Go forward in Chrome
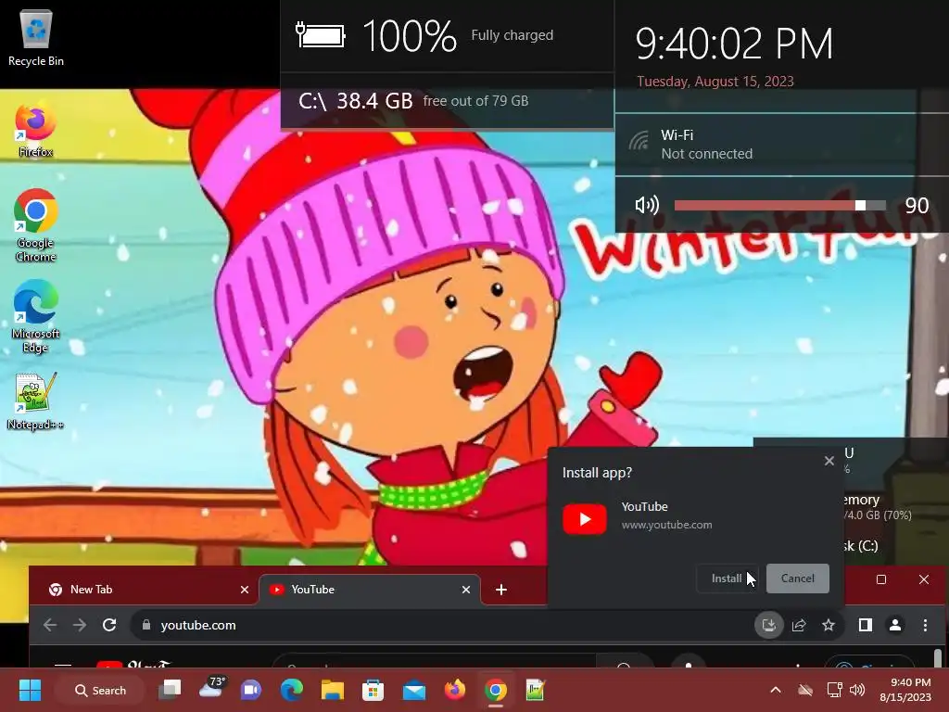 (x=80, y=625)
